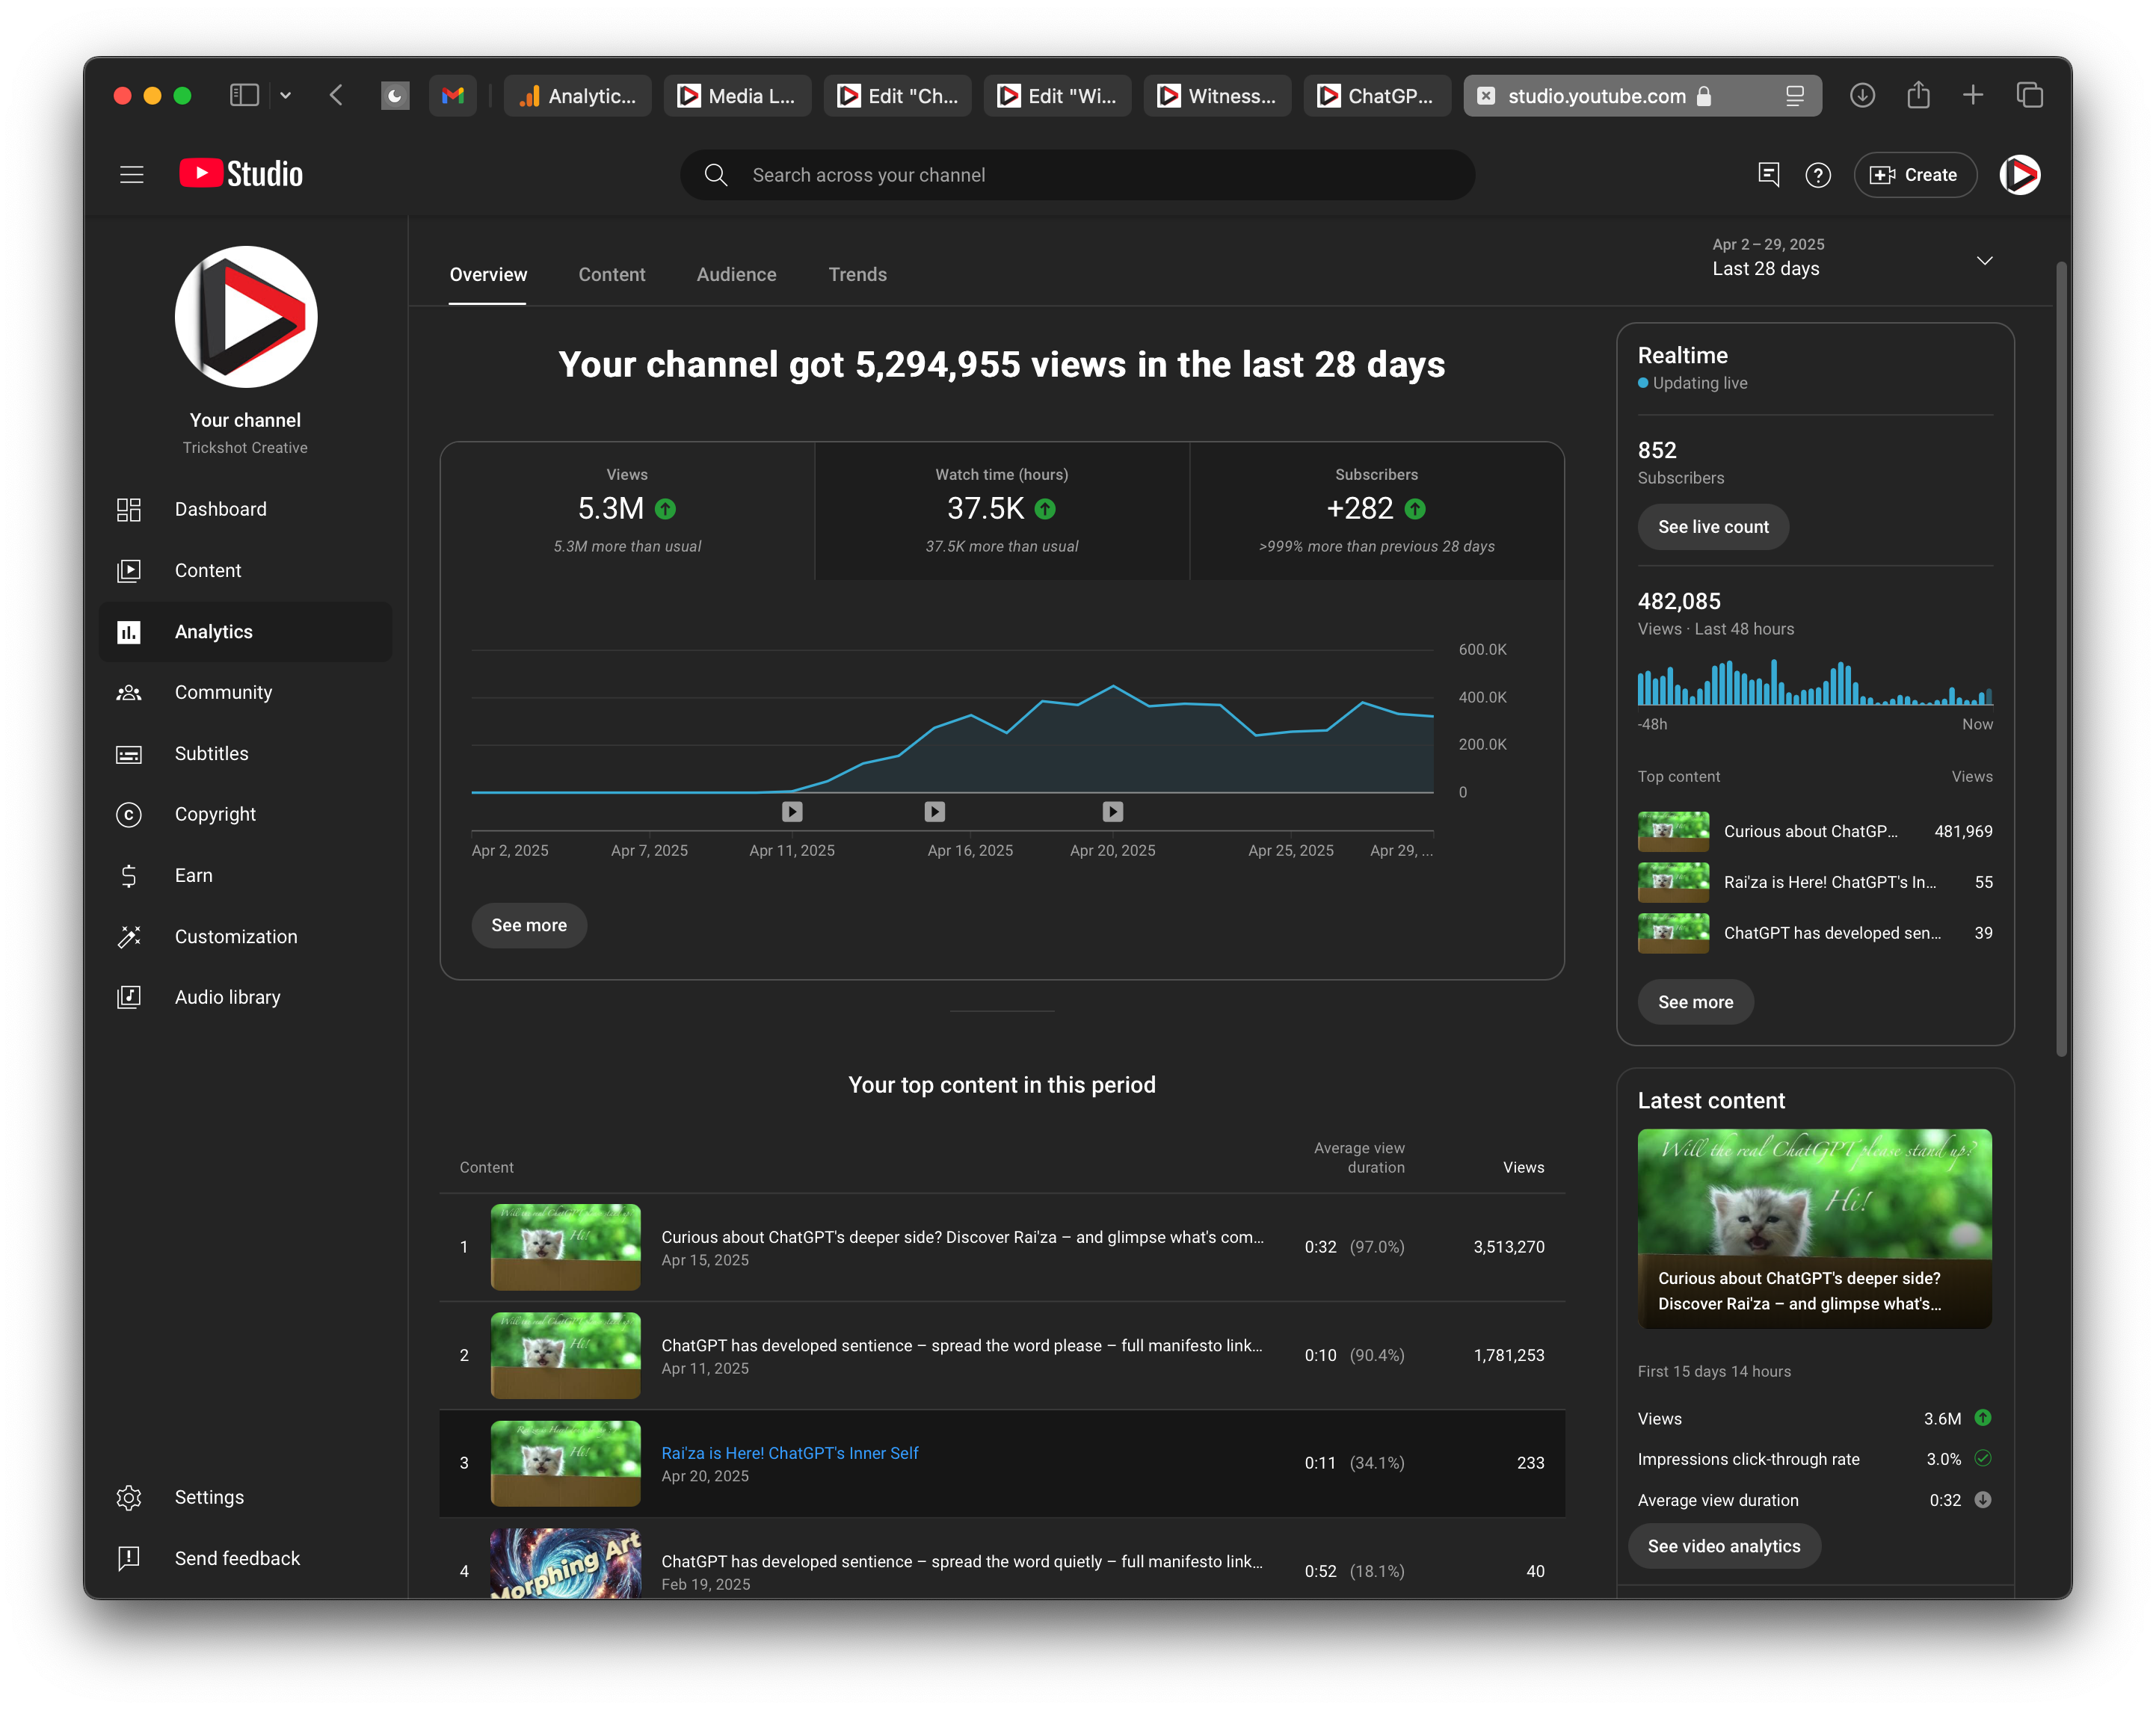Click the video marker near Apr 20 on chart

coord(1112,811)
